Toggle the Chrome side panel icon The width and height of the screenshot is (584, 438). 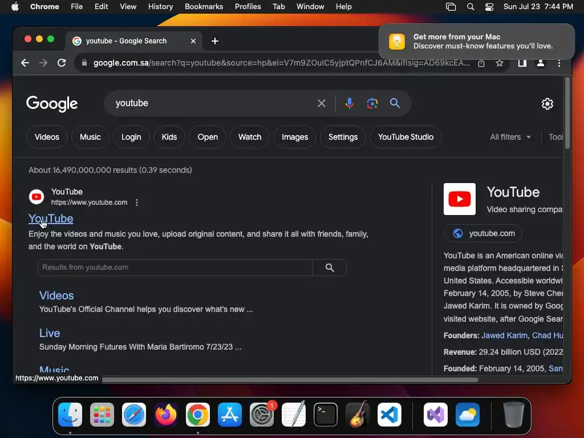pos(522,63)
